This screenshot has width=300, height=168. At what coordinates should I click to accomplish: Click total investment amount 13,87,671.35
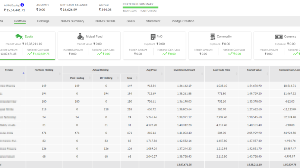point(184,165)
